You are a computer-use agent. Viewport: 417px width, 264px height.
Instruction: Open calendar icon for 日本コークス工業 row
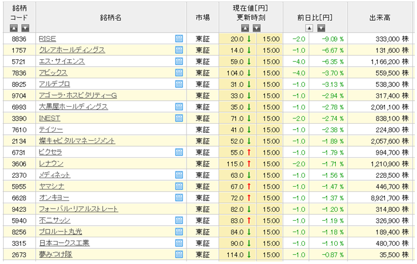(x=179, y=243)
